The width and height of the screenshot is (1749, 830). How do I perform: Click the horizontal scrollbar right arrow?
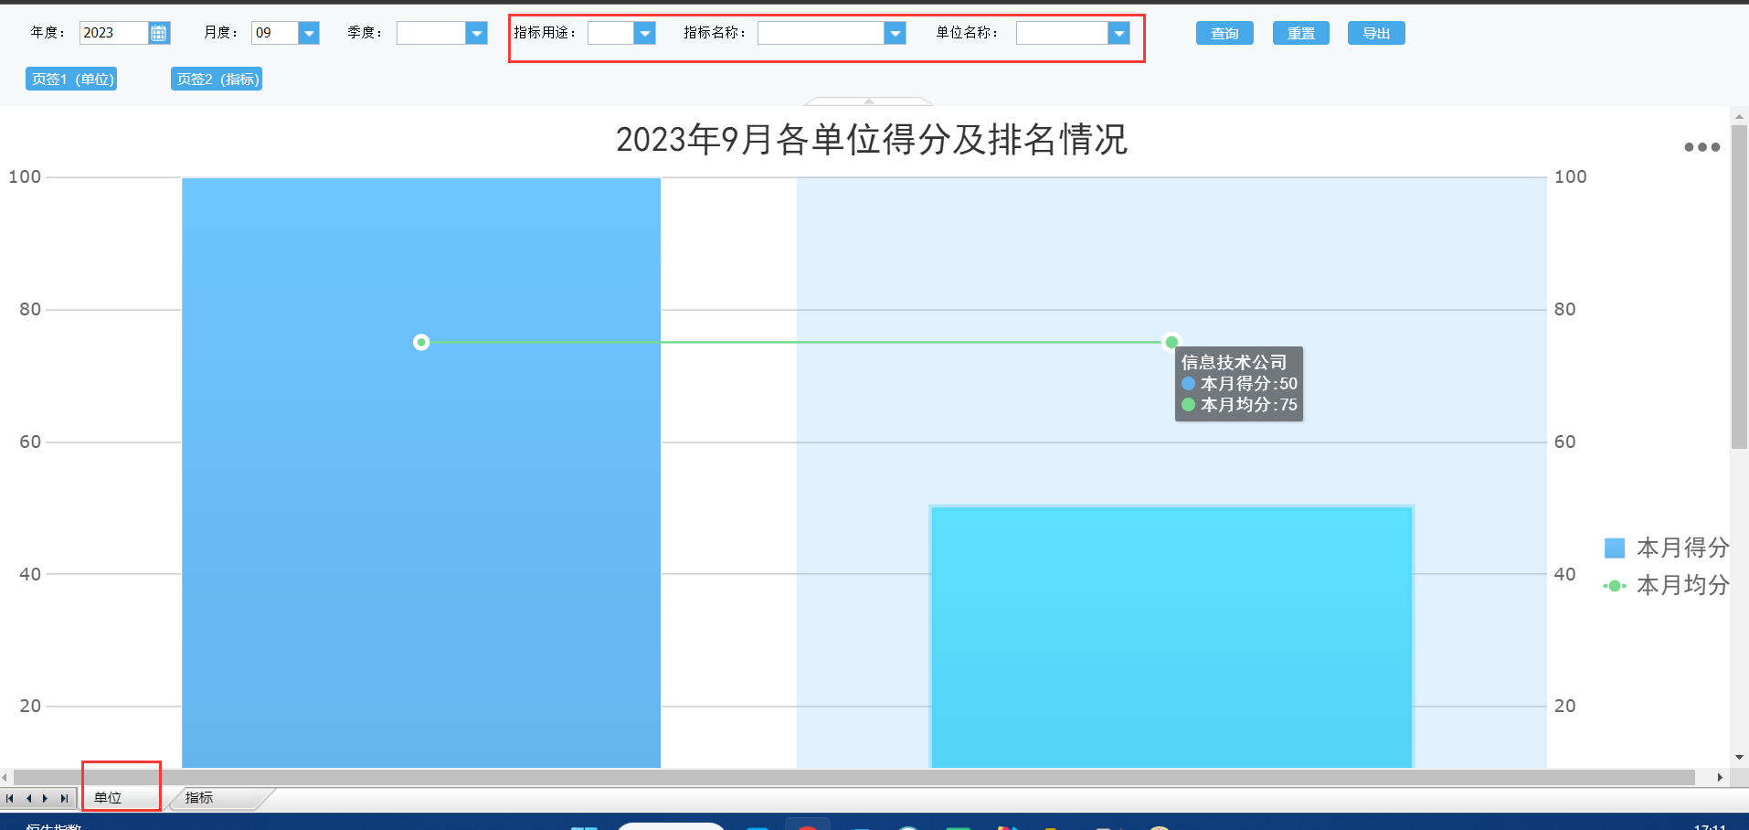pyautogui.click(x=1720, y=777)
